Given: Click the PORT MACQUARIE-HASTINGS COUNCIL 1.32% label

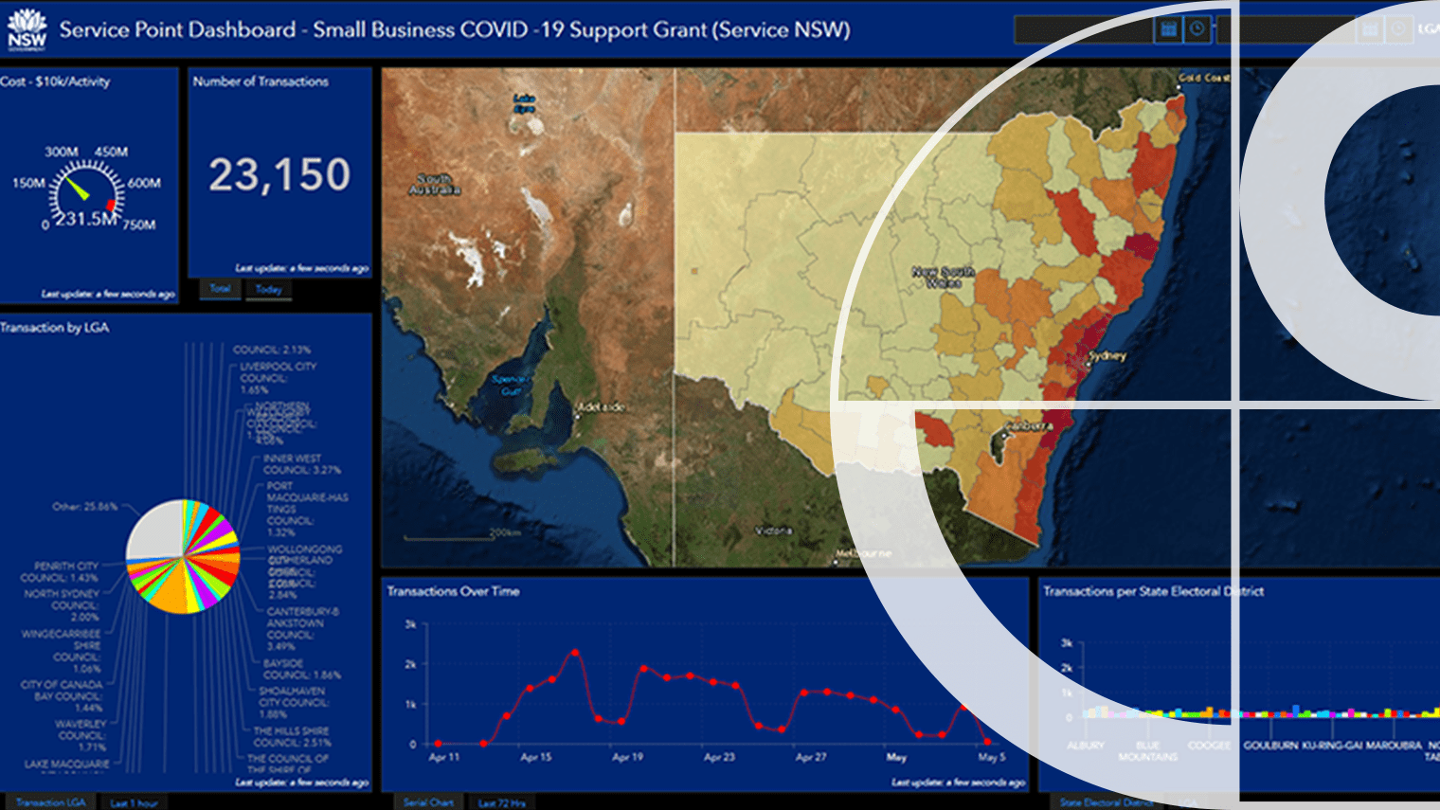Looking at the screenshot, I should (x=307, y=509).
